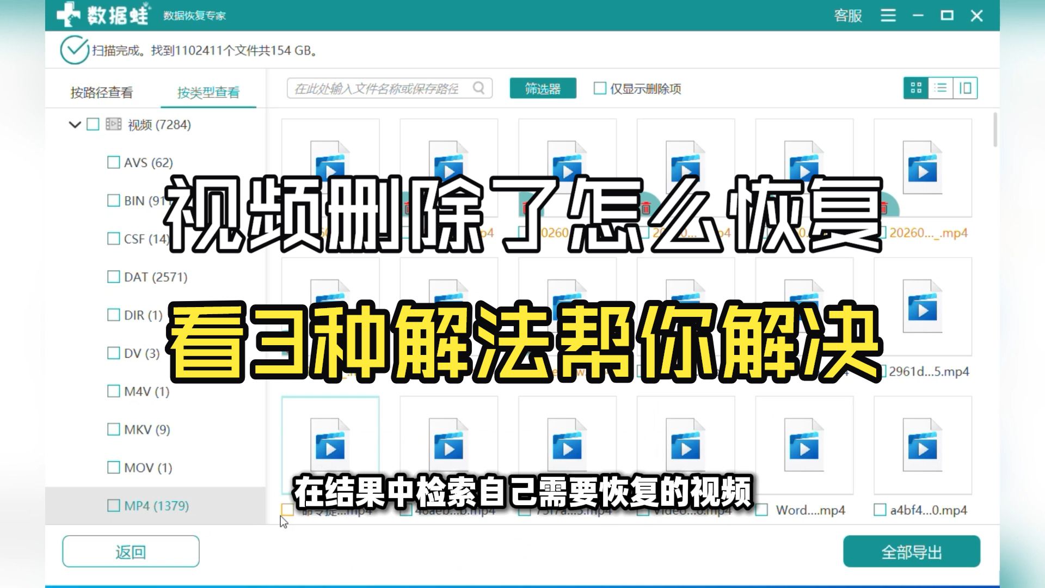Screen dimensions: 1045x588
Task: Check the AVS (62) checkbox
Action: (x=113, y=162)
